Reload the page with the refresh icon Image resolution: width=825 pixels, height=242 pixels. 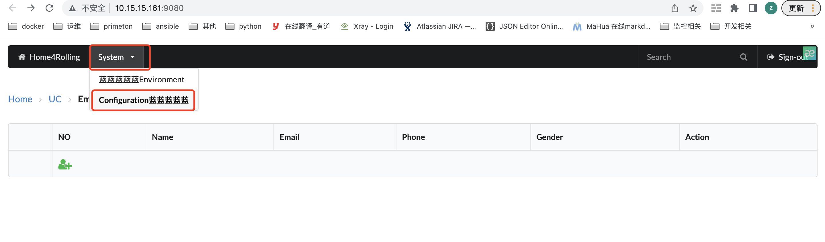click(49, 8)
